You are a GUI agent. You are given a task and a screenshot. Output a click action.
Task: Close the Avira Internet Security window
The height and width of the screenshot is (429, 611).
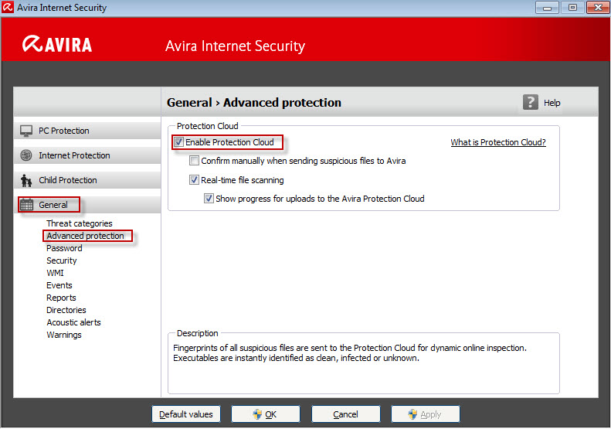coord(598,8)
